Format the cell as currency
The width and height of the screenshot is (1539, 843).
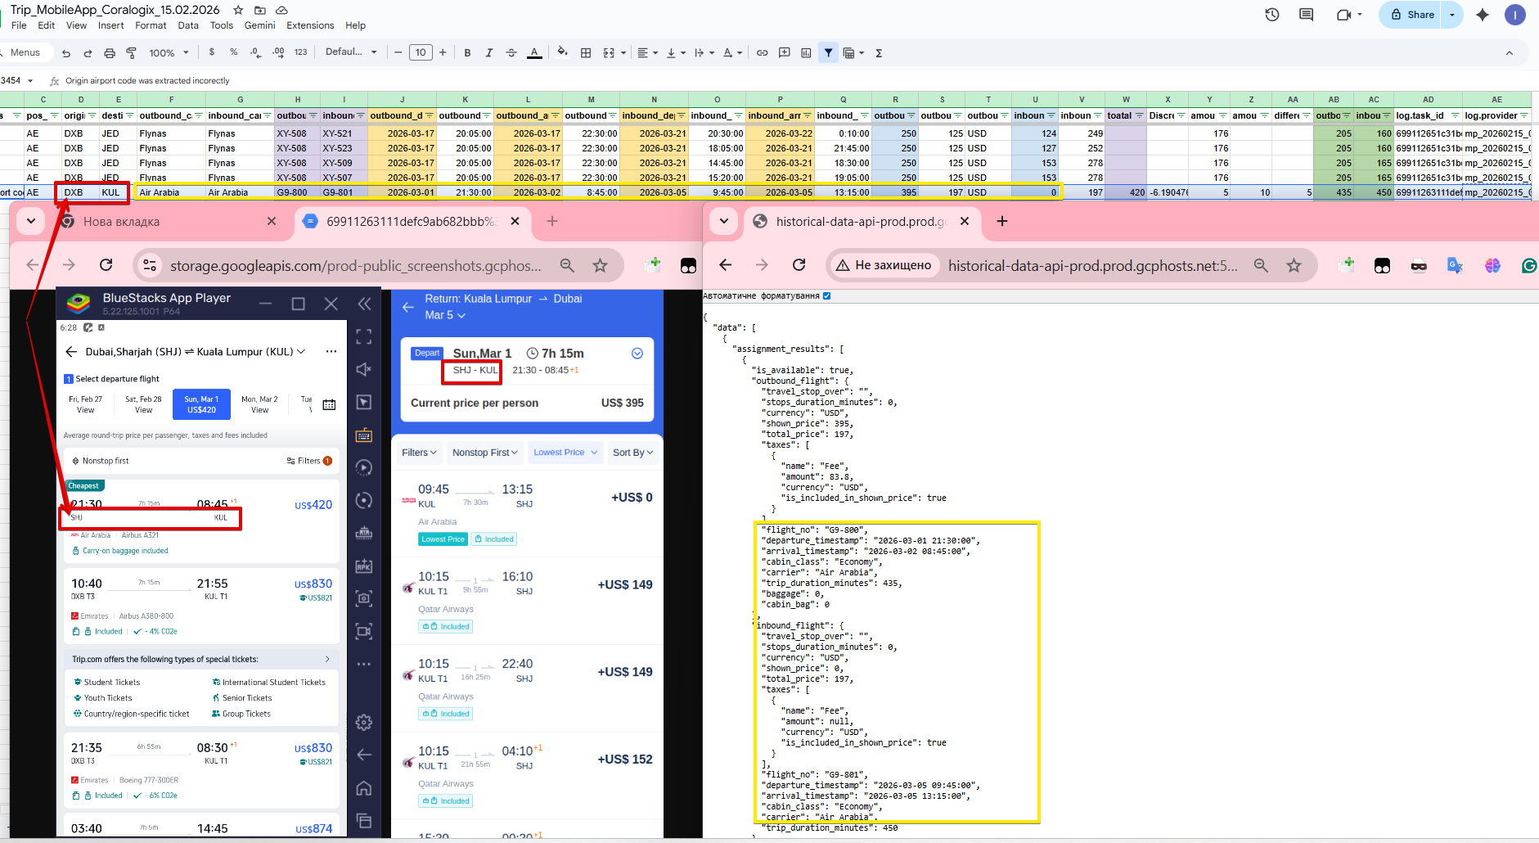pos(212,52)
